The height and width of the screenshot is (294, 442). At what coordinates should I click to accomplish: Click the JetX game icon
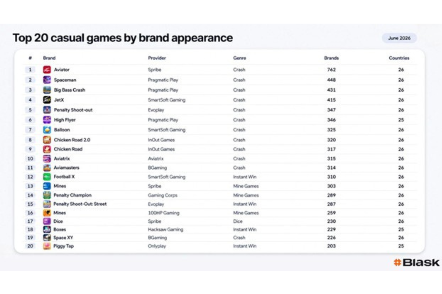coord(47,100)
